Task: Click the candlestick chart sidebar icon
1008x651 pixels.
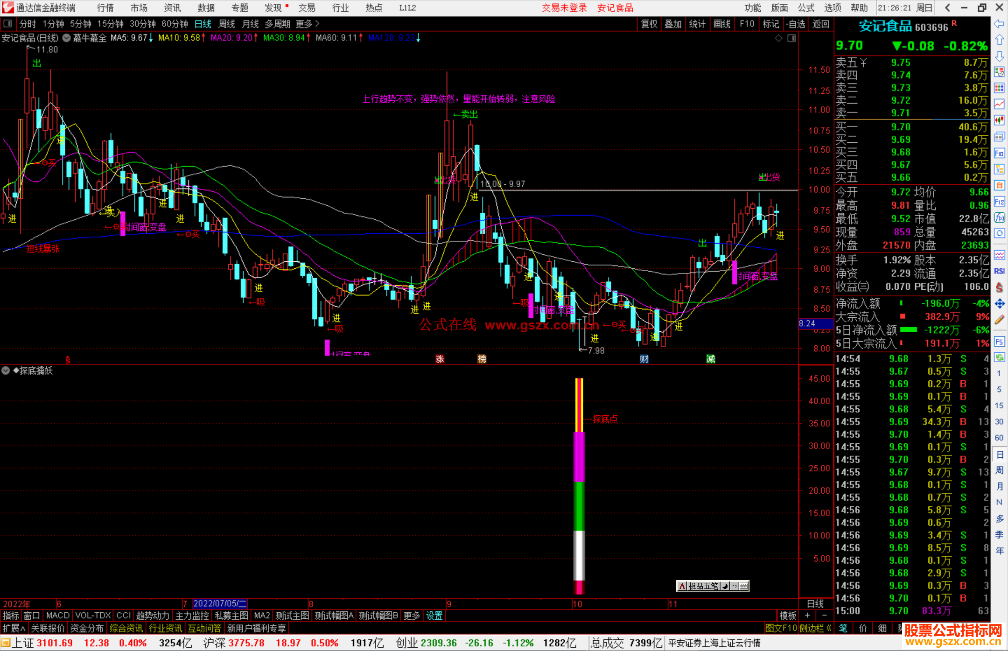Action: (x=999, y=120)
